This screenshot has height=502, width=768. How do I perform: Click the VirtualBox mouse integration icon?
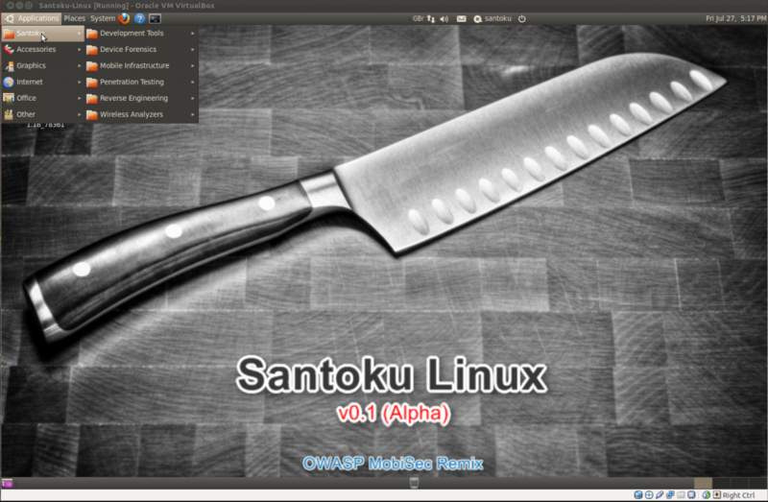[706, 494]
